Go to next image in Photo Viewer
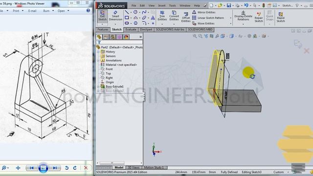This screenshot has width=313, height=176. 55,168
